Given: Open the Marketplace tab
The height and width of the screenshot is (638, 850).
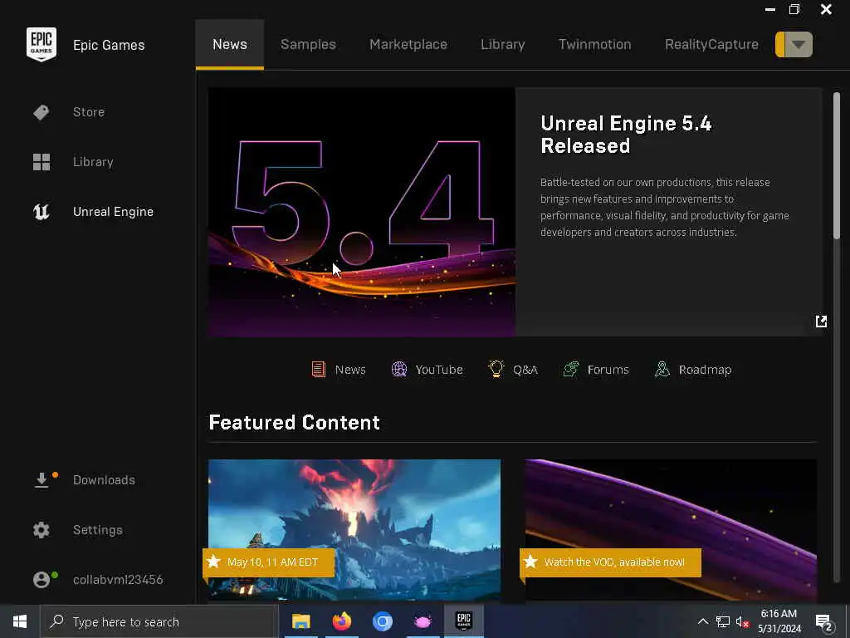Looking at the screenshot, I should [408, 45].
